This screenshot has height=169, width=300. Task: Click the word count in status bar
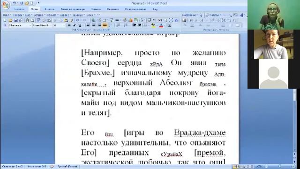[37, 167]
